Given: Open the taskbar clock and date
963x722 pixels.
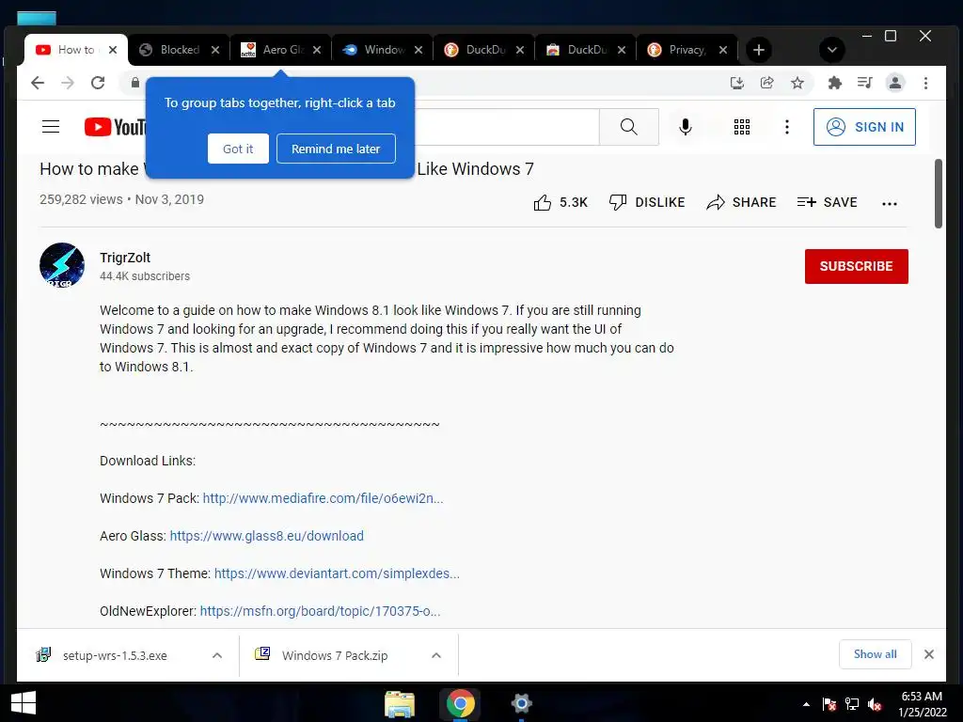Looking at the screenshot, I should (923, 704).
